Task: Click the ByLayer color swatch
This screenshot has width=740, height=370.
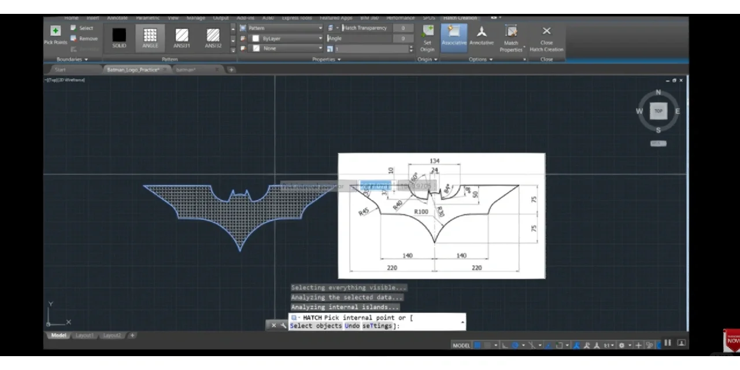Action: click(x=256, y=38)
